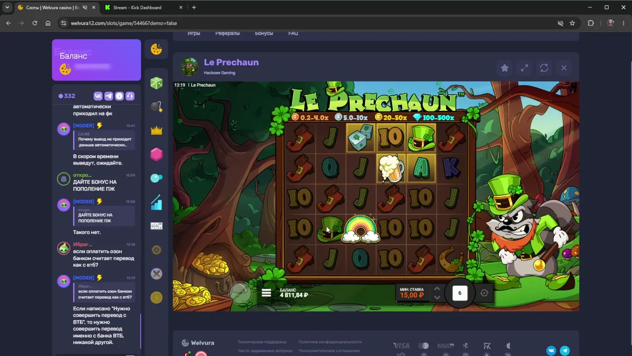Open a new browser tab
Image resolution: width=632 pixels, height=356 pixels.
point(194,7)
